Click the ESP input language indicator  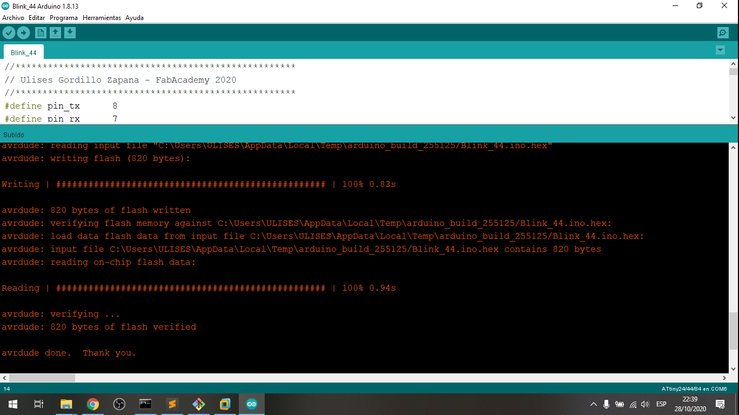pyautogui.click(x=661, y=404)
